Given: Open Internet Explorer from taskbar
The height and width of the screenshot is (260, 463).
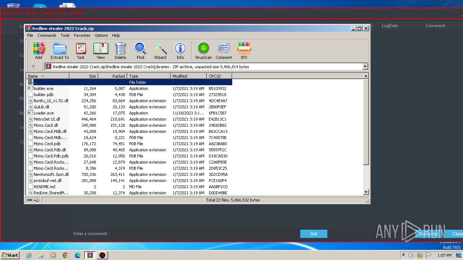Looking at the screenshot, I should tap(29, 255).
